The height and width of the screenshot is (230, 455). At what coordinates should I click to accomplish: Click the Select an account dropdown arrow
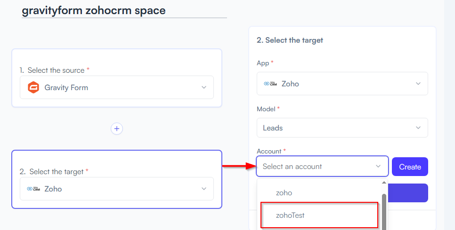tap(378, 166)
